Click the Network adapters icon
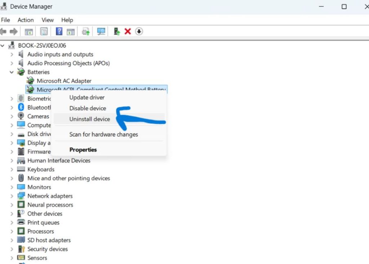 pos(21,196)
